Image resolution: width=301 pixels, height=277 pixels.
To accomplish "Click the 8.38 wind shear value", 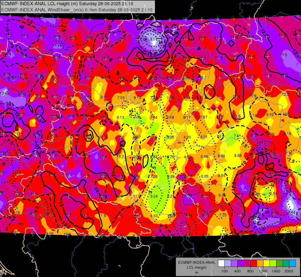I will [171, 176].
